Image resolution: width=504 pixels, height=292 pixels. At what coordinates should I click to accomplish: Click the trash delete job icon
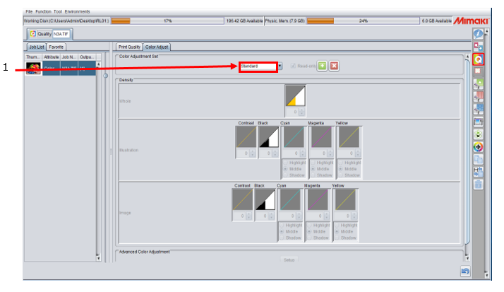[478, 185]
